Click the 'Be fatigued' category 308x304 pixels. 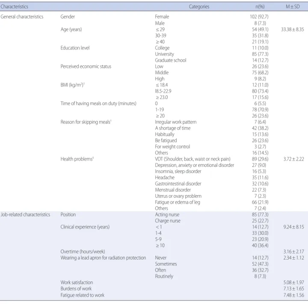point(166,140)
